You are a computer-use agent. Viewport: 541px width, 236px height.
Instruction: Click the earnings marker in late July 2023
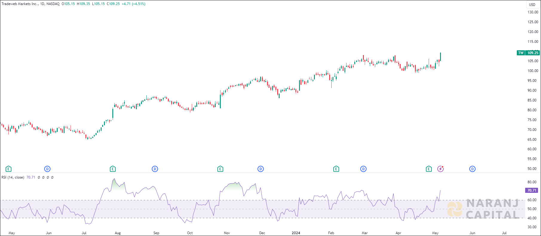113,169
